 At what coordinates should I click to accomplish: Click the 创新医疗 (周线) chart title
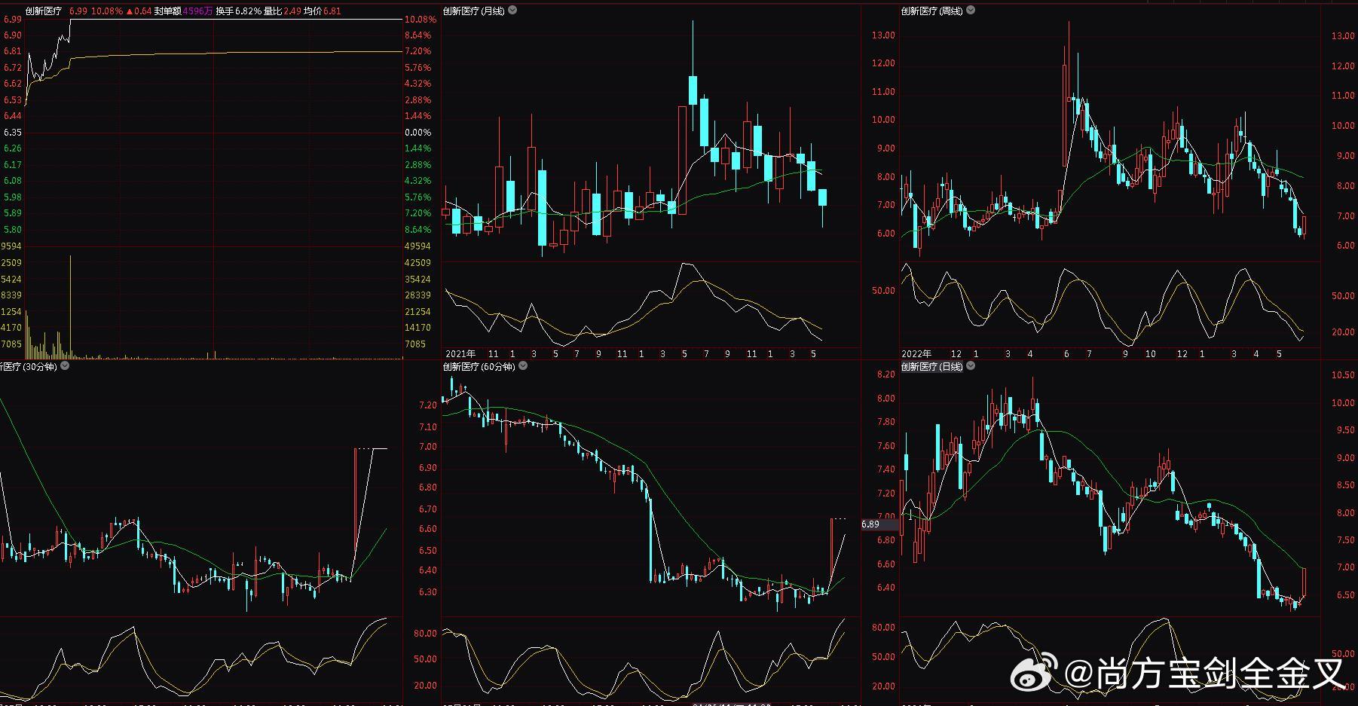pos(932,11)
